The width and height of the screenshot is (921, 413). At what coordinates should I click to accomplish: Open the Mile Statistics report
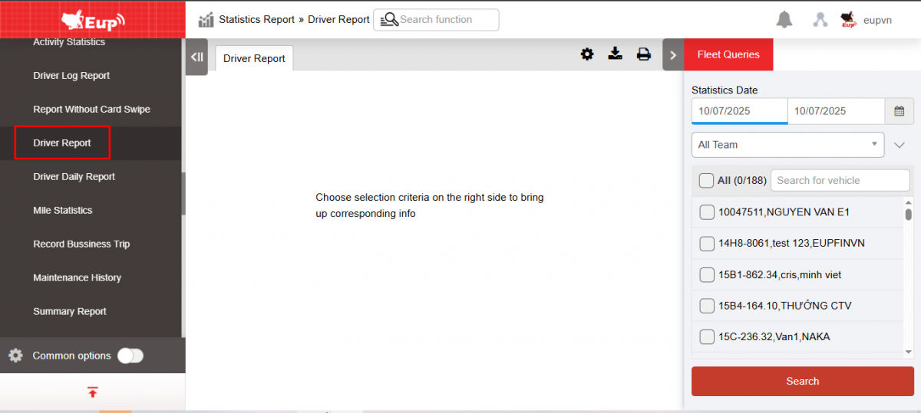pyautogui.click(x=63, y=211)
